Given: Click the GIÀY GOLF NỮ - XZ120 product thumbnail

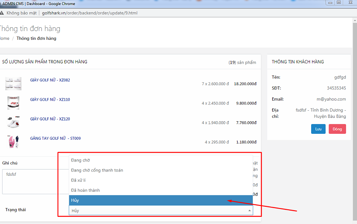Looking at the screenshot, I should [x=13, y=122].
